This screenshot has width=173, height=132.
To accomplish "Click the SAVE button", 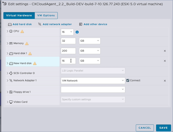I will [164, 128].
